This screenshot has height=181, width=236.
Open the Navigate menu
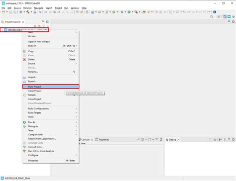coord(38,8)
